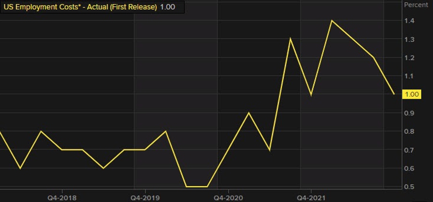433x202 pixels.
Task: Select the Q4-2021 date label
Action: 311,197
